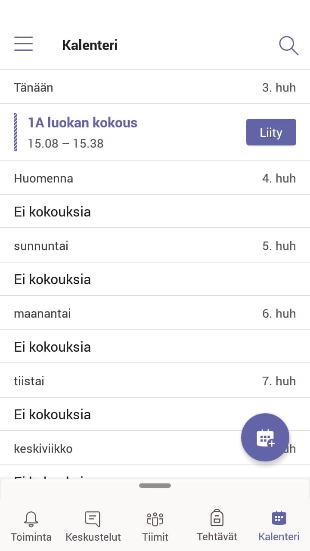The height and width of the screenshot is (551, 310).
Task: Switch to the Toiminta tab label
Action: pyautogui.click(x=31, y=537)
